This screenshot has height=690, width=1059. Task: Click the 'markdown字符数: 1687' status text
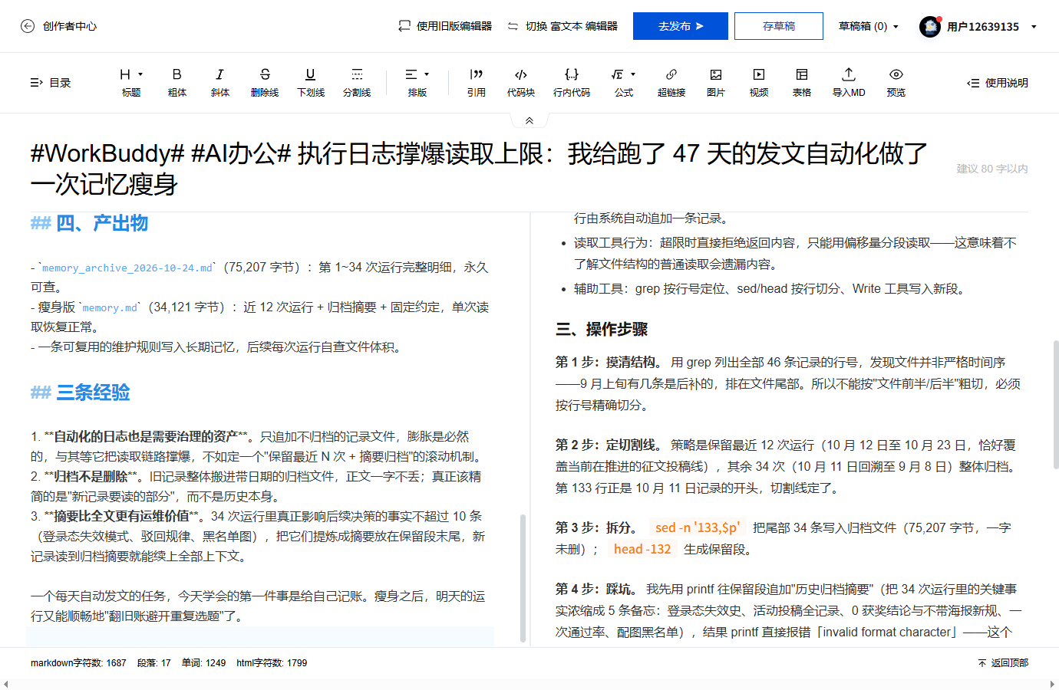pos(78,663)
